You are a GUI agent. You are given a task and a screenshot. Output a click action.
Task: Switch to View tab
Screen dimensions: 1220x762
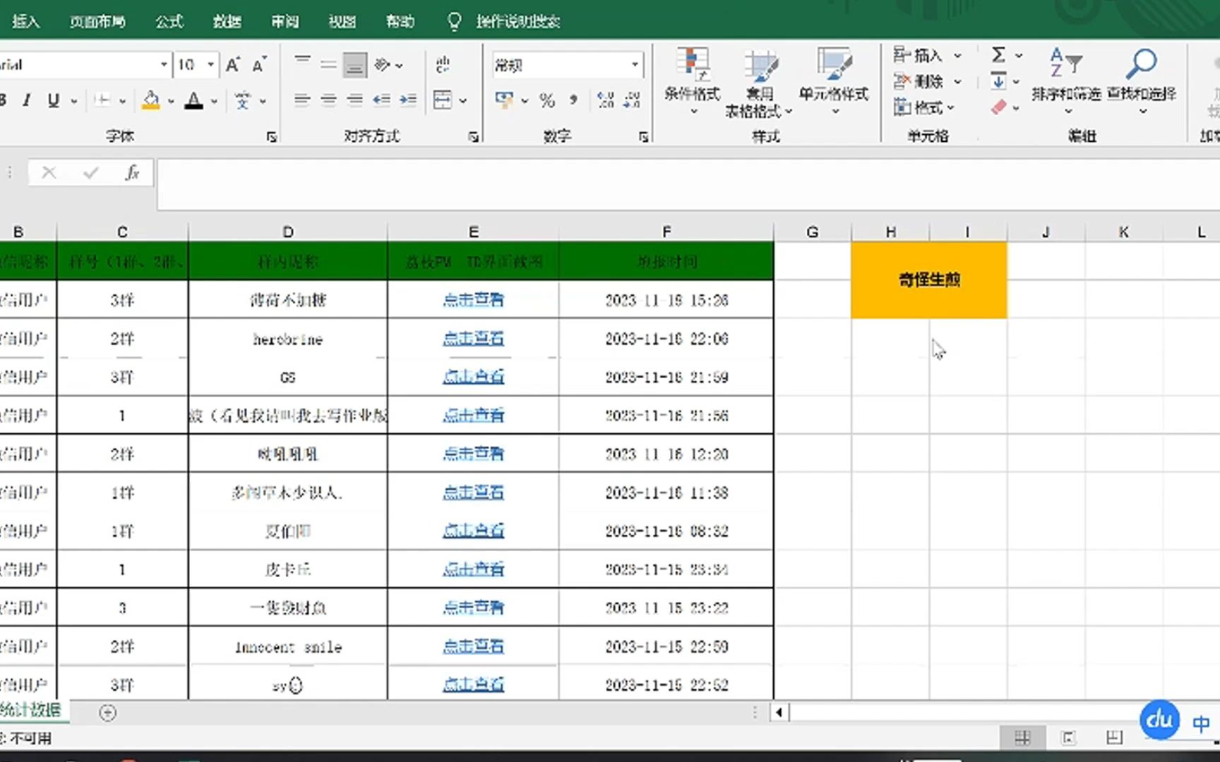pyautogui.click(x=342, y=22)
